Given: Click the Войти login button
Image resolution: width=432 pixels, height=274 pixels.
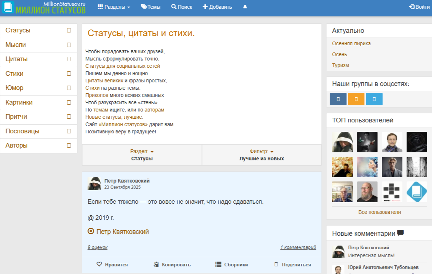Looking at the screenshot, I should [419, 7].
